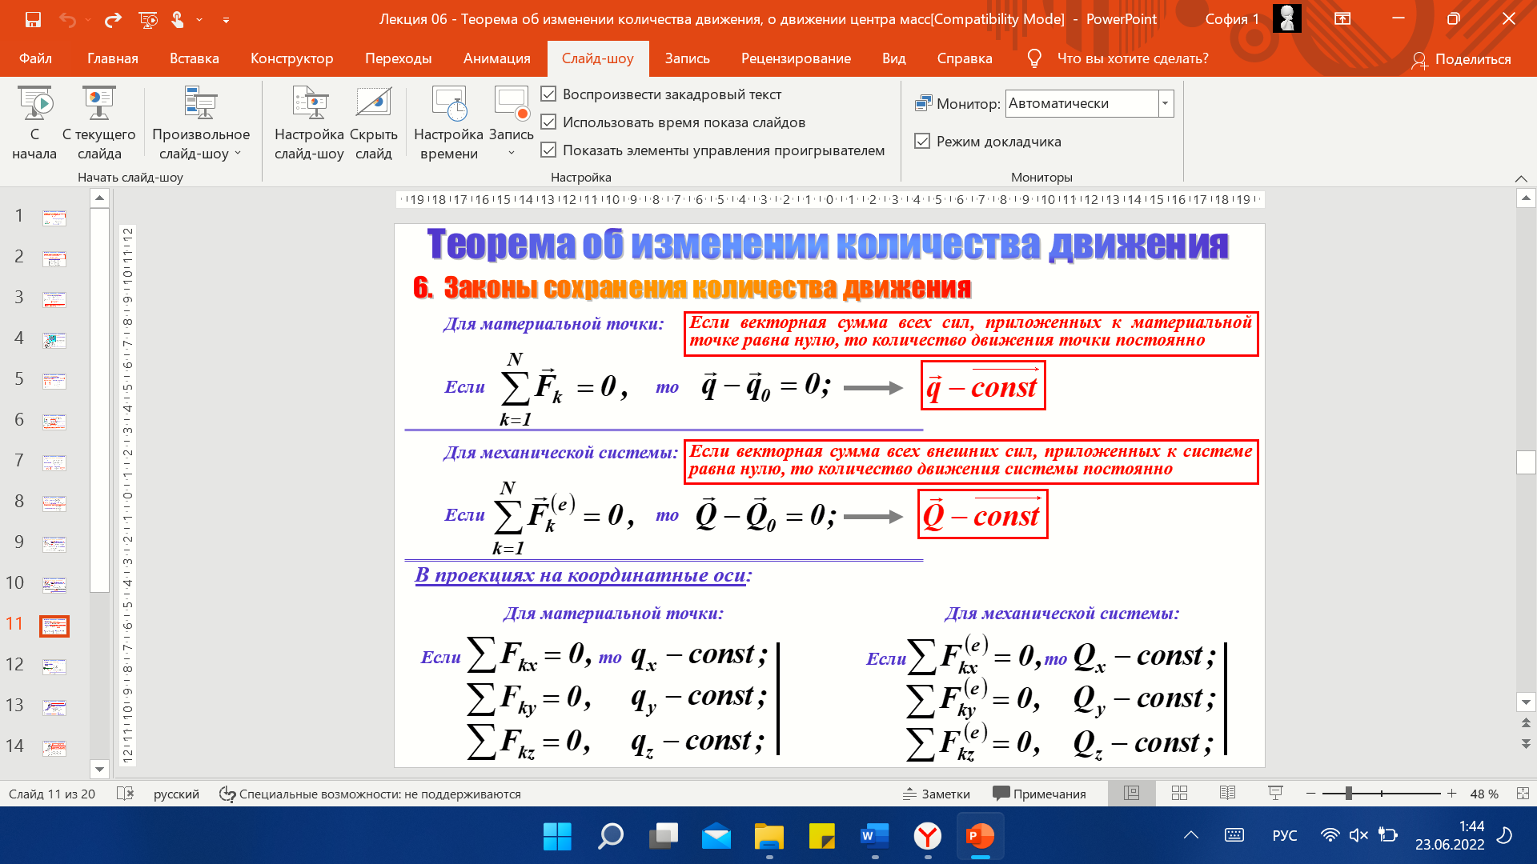
Task: Click the Примечания comments button
Action: point(1040,794)
